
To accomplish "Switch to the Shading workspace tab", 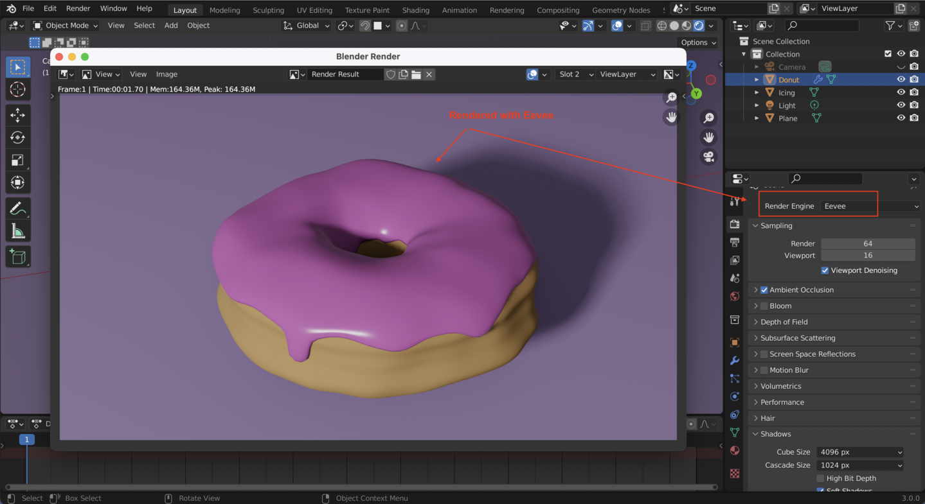I will [415, 10].
